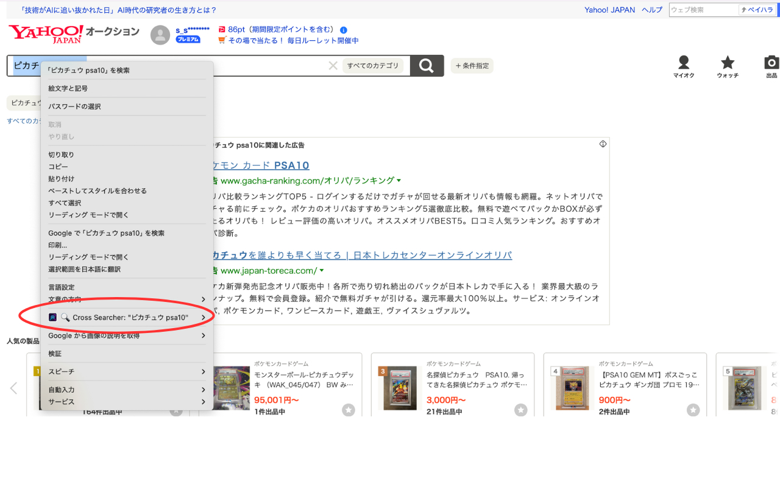Screen dimensions: 780x487
Task: Open the user profile avatar icon
Action: coord(160,35)
